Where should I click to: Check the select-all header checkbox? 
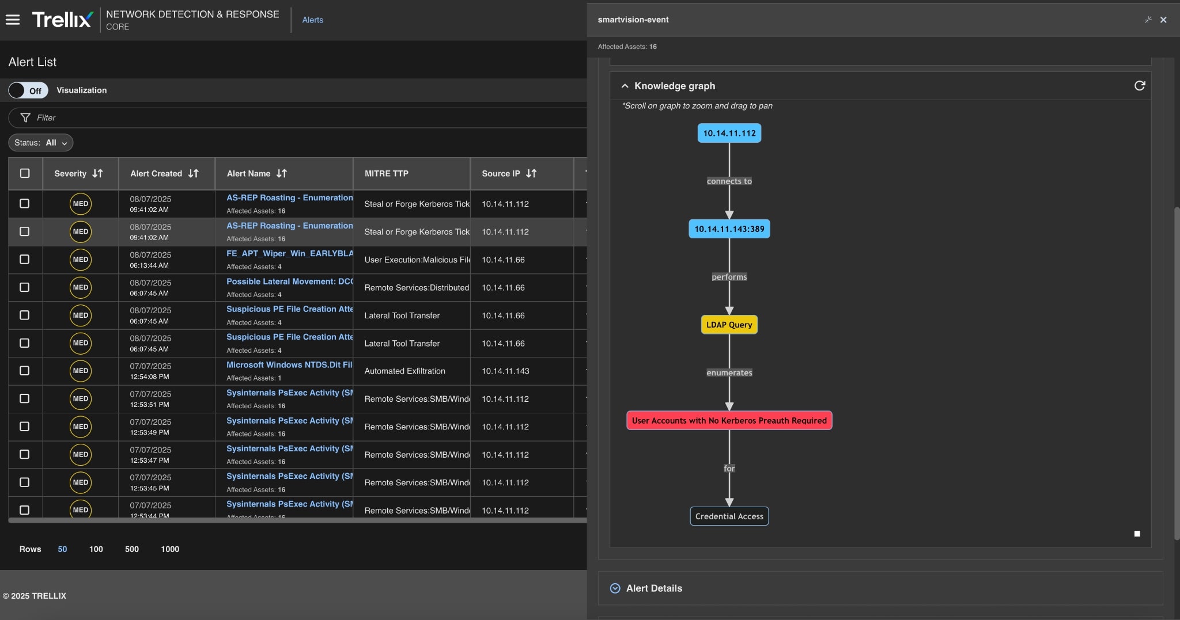point(25,173)
